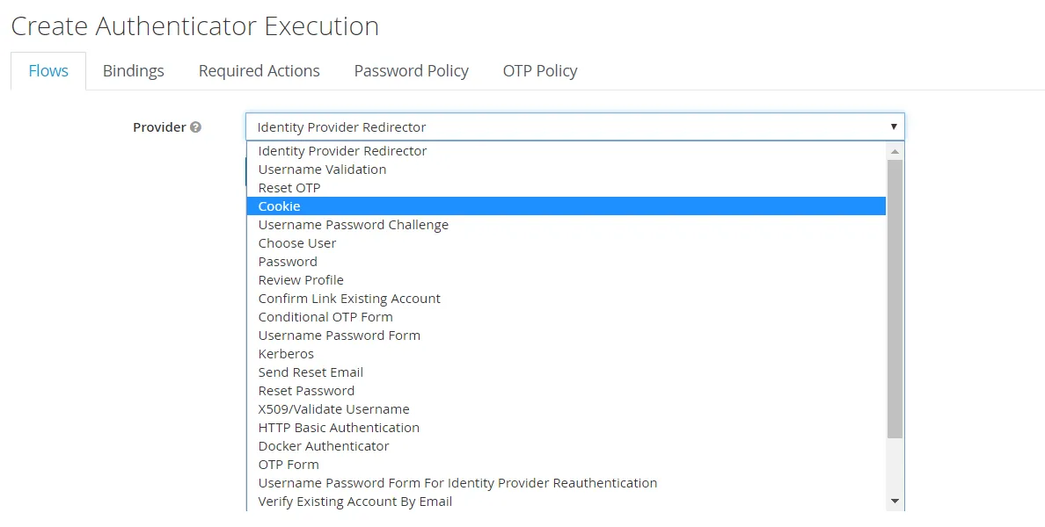
Task: Choose Docker Authenticator from the list
Action: [x=324, y=446]
